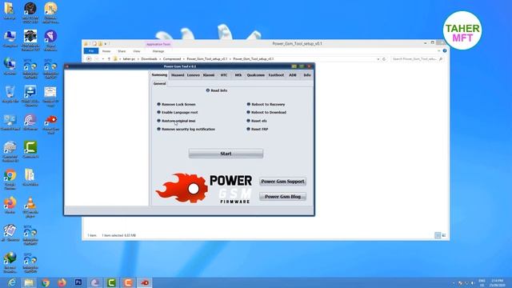This screenshot has width=512, height=288.
Task: Select Reset FRP option
Action: [258, 130]
